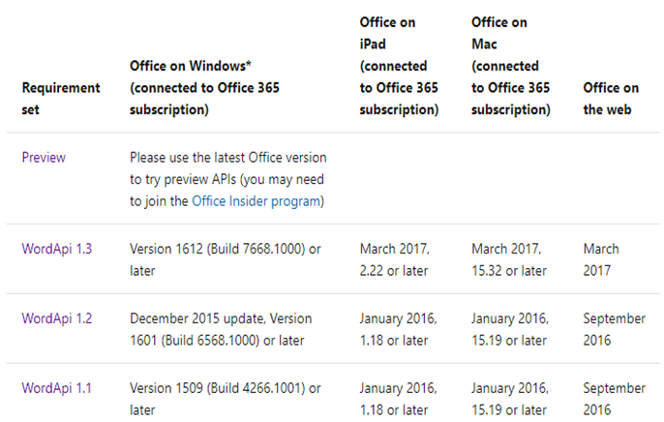Click the Requirement set column header
This screenshot has height=422, width=664.
(60, 99)
